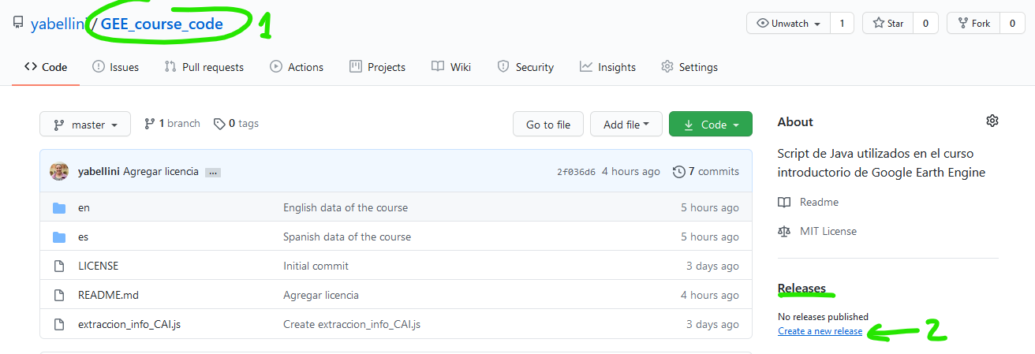Image resolution: width=1035 pixels, height=354 pixels.
Task: Click the yabellini avatar in commit bar
Action: (x=59, y=171)
